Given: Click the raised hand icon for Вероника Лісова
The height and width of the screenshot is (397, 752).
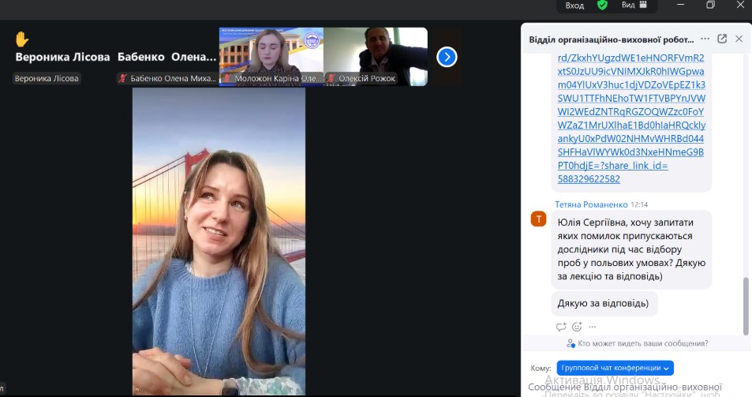Looking at the screenshot, I should click(x=22, y=39).
